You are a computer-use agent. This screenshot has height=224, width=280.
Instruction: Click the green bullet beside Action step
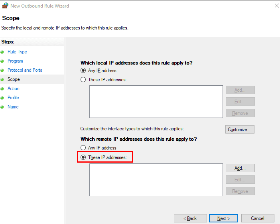[x=2, y=89]
